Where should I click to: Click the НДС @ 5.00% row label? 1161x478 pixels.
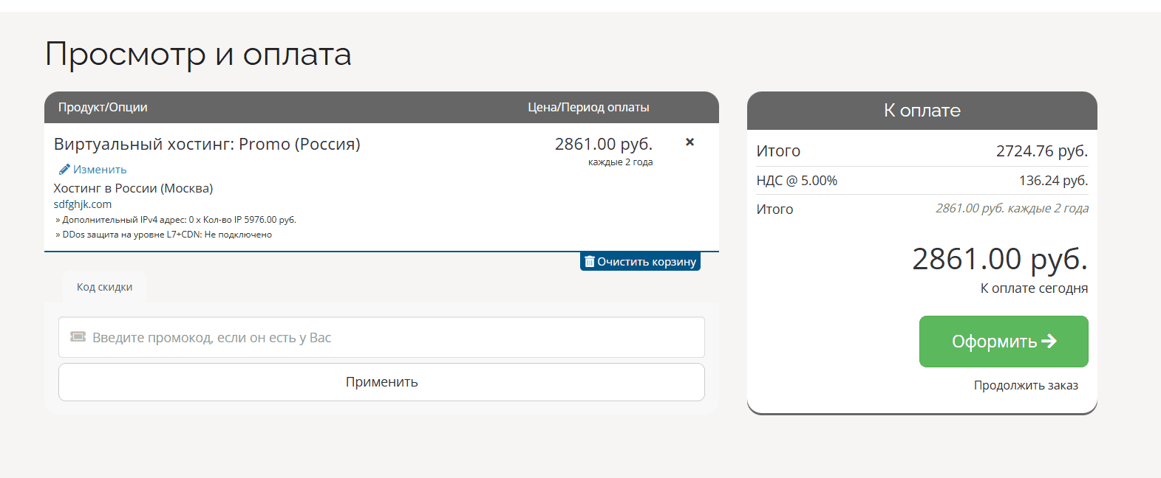[797, 181]
